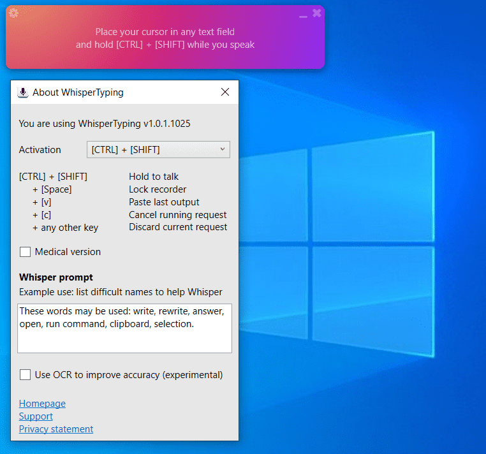Open the Support link
The width and height of the screenshot is (486, 454).
pos(36,416)
